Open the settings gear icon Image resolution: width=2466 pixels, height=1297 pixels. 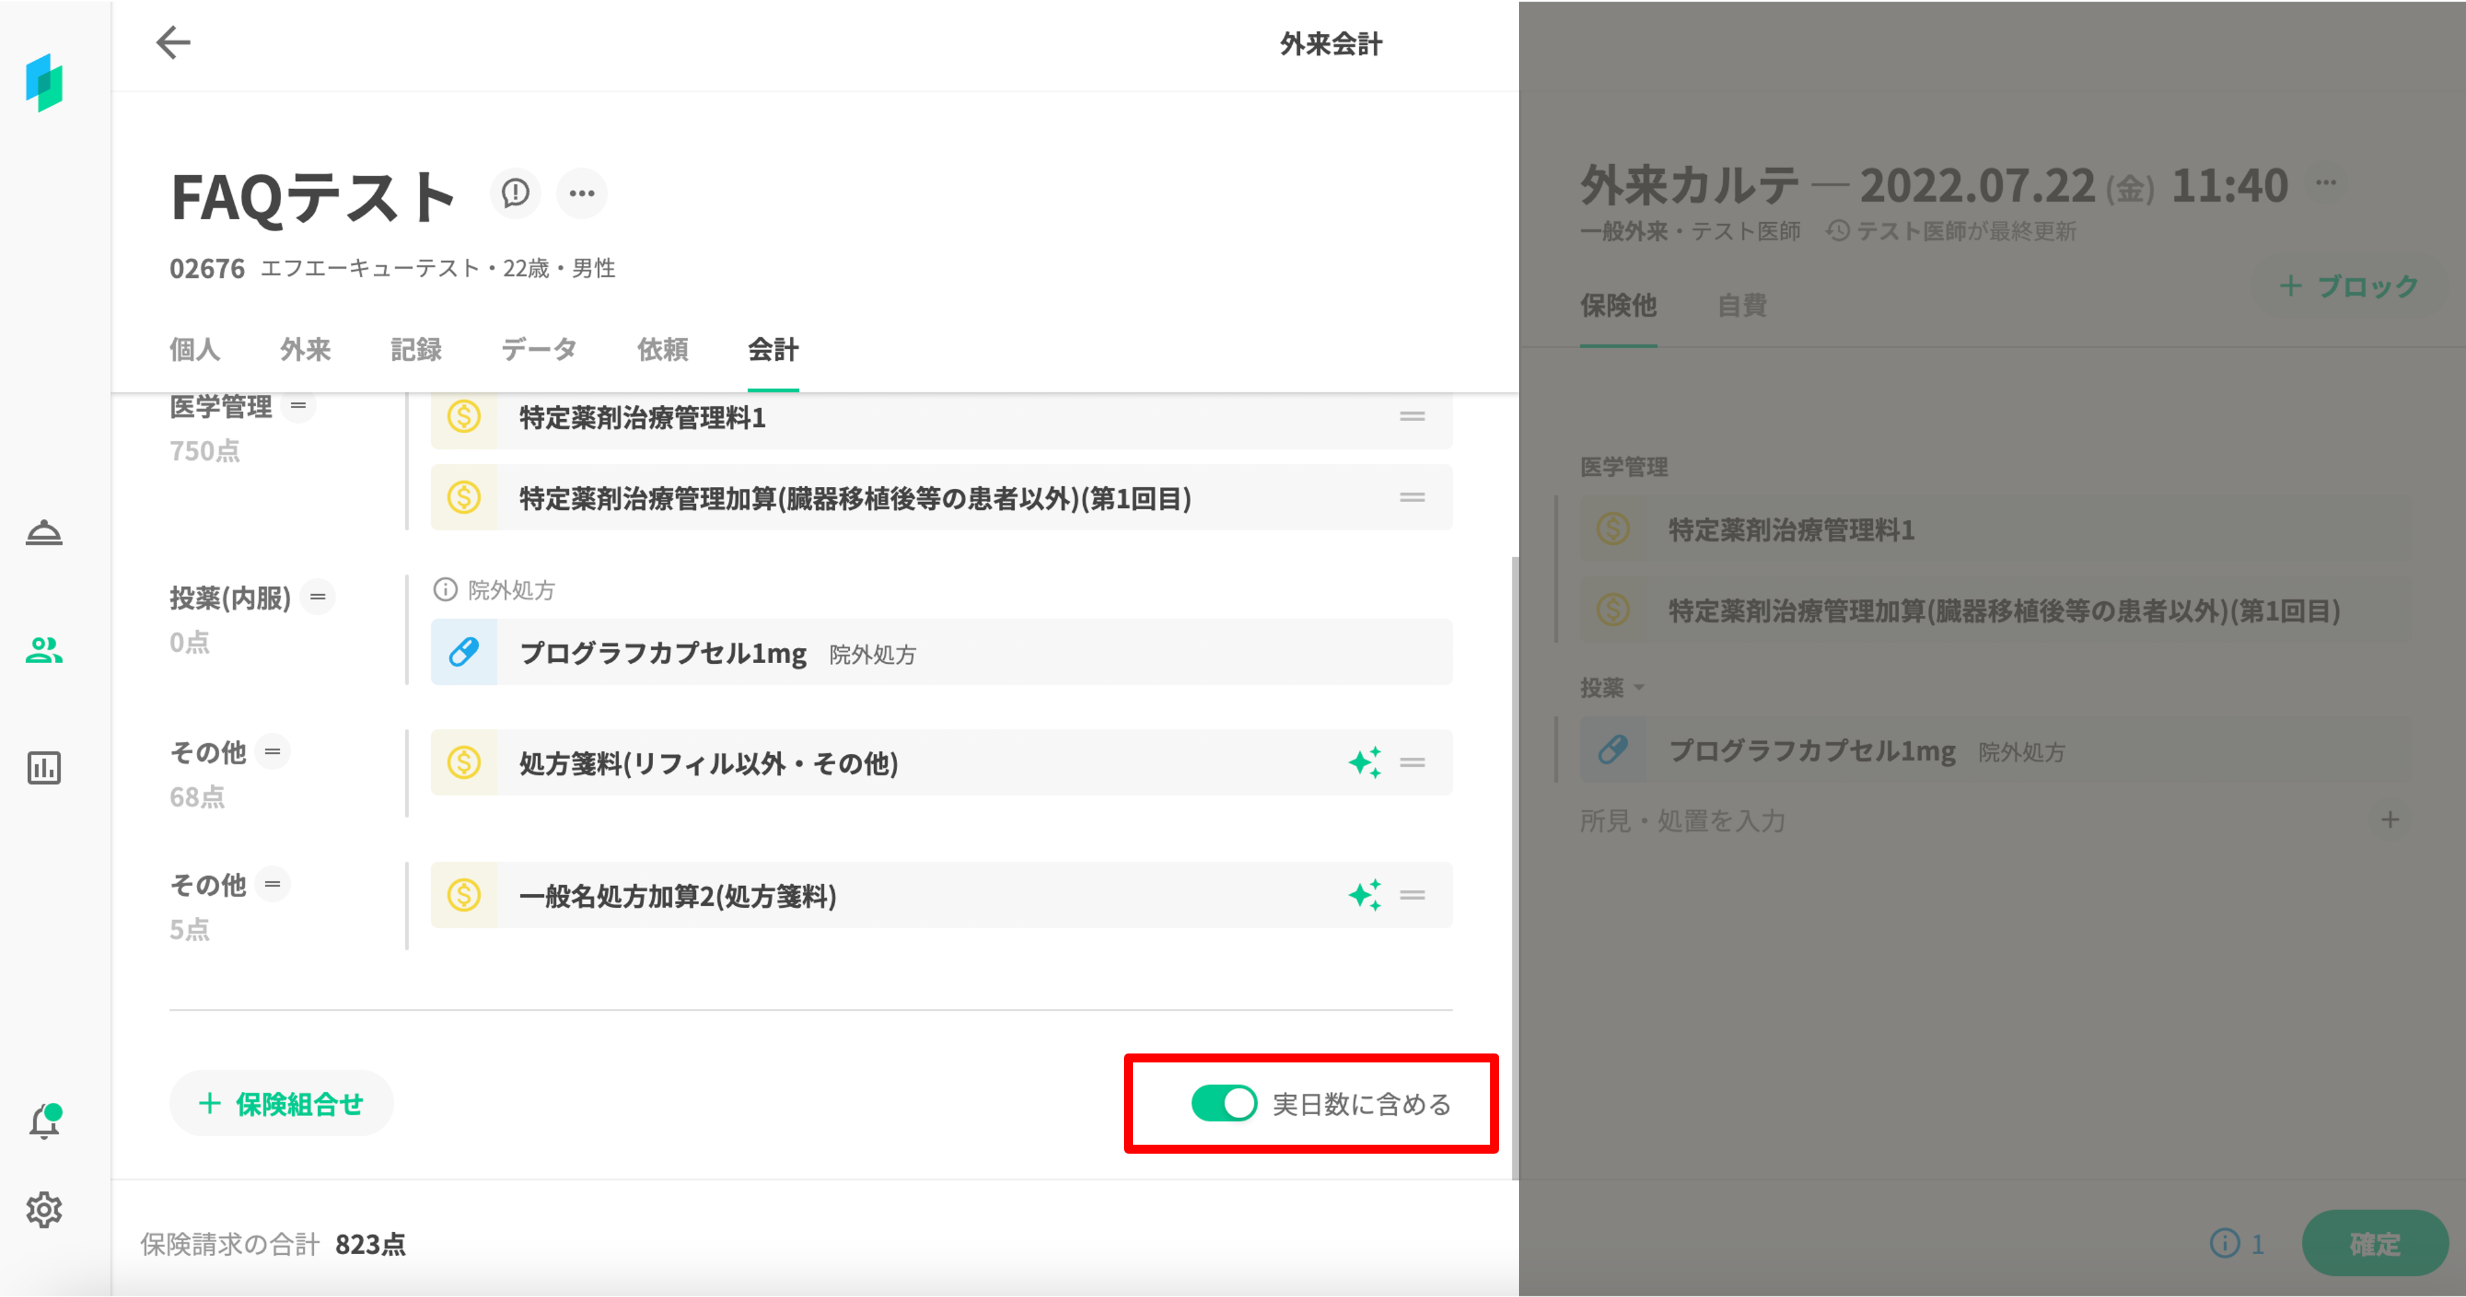coord(44,1210)
